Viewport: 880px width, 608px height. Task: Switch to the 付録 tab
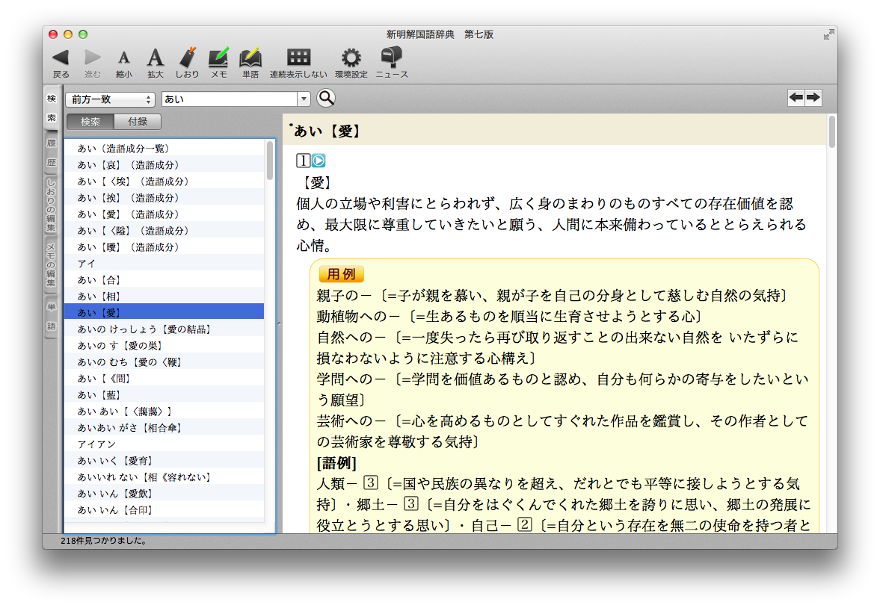(138, 122)
